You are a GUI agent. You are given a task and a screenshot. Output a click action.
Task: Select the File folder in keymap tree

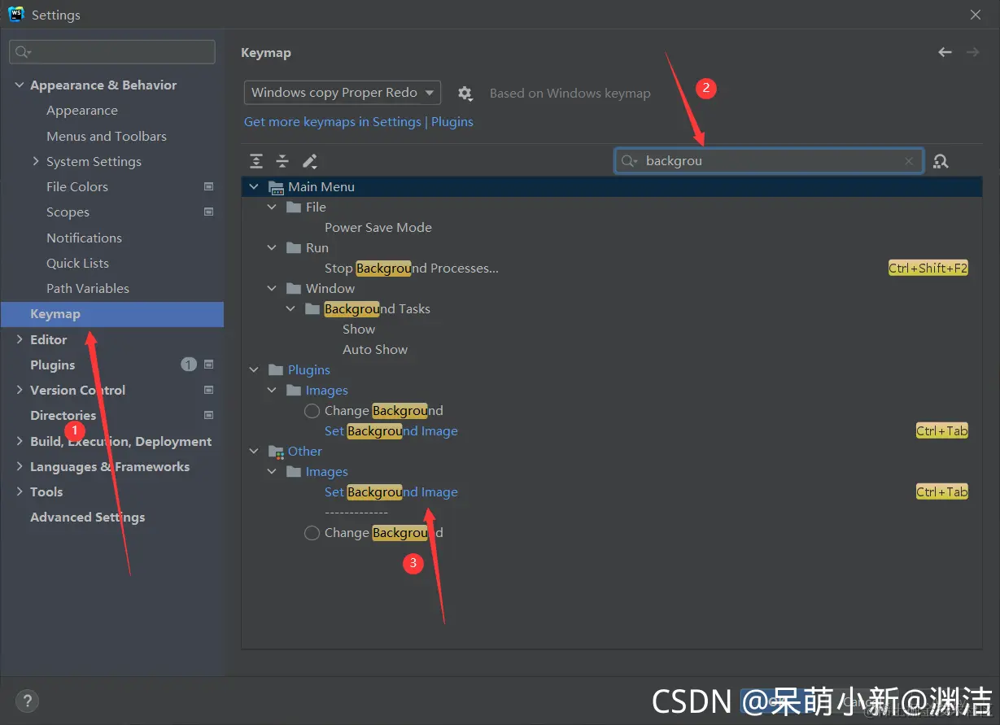(x=316, y=207)
